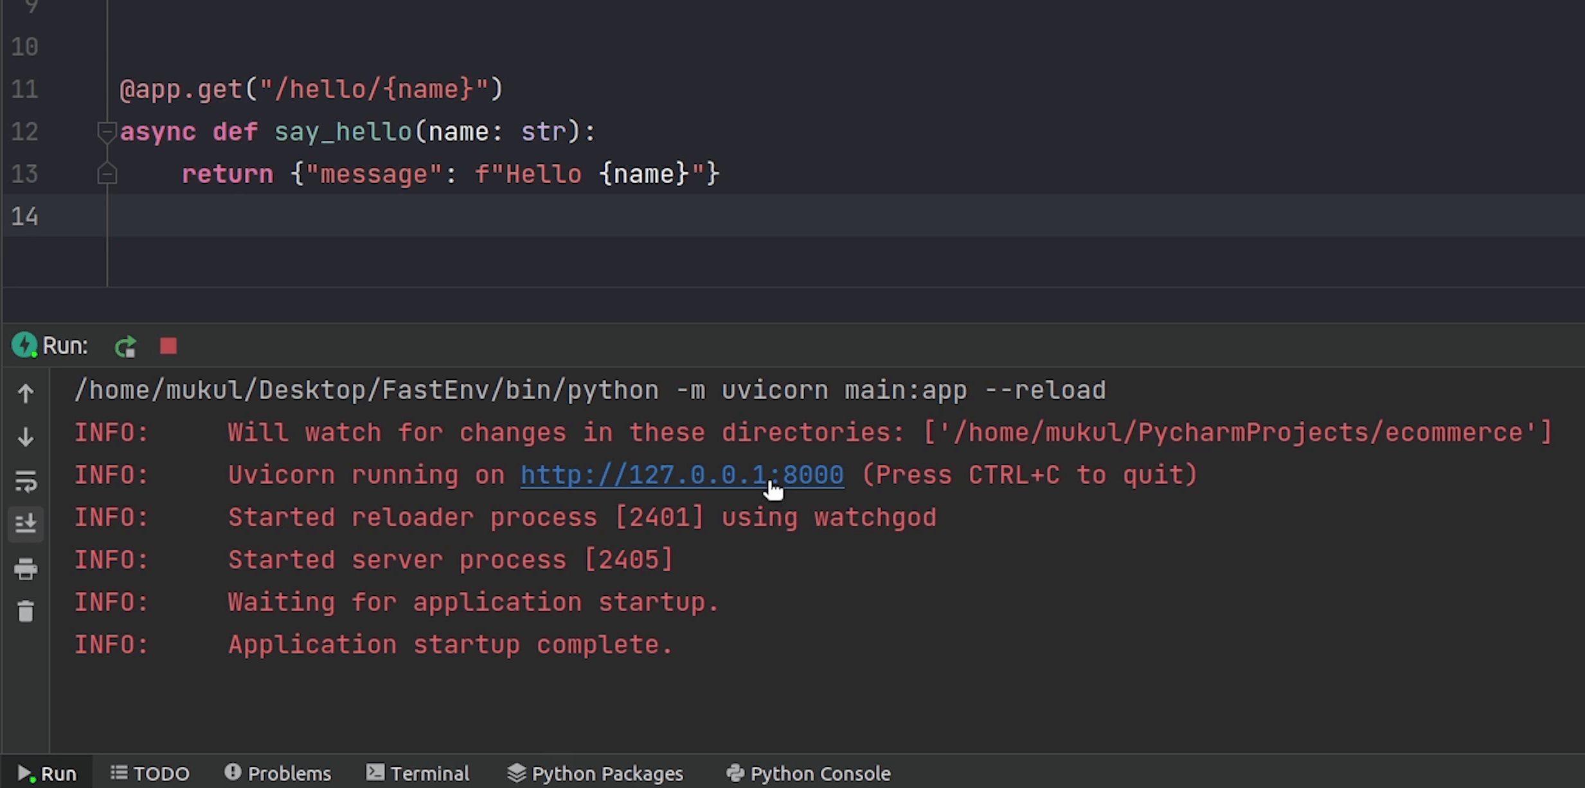Click the up arrow in the console gutter
The height and width of the screenshot is (788, 1585).
(x=26, y=393)
